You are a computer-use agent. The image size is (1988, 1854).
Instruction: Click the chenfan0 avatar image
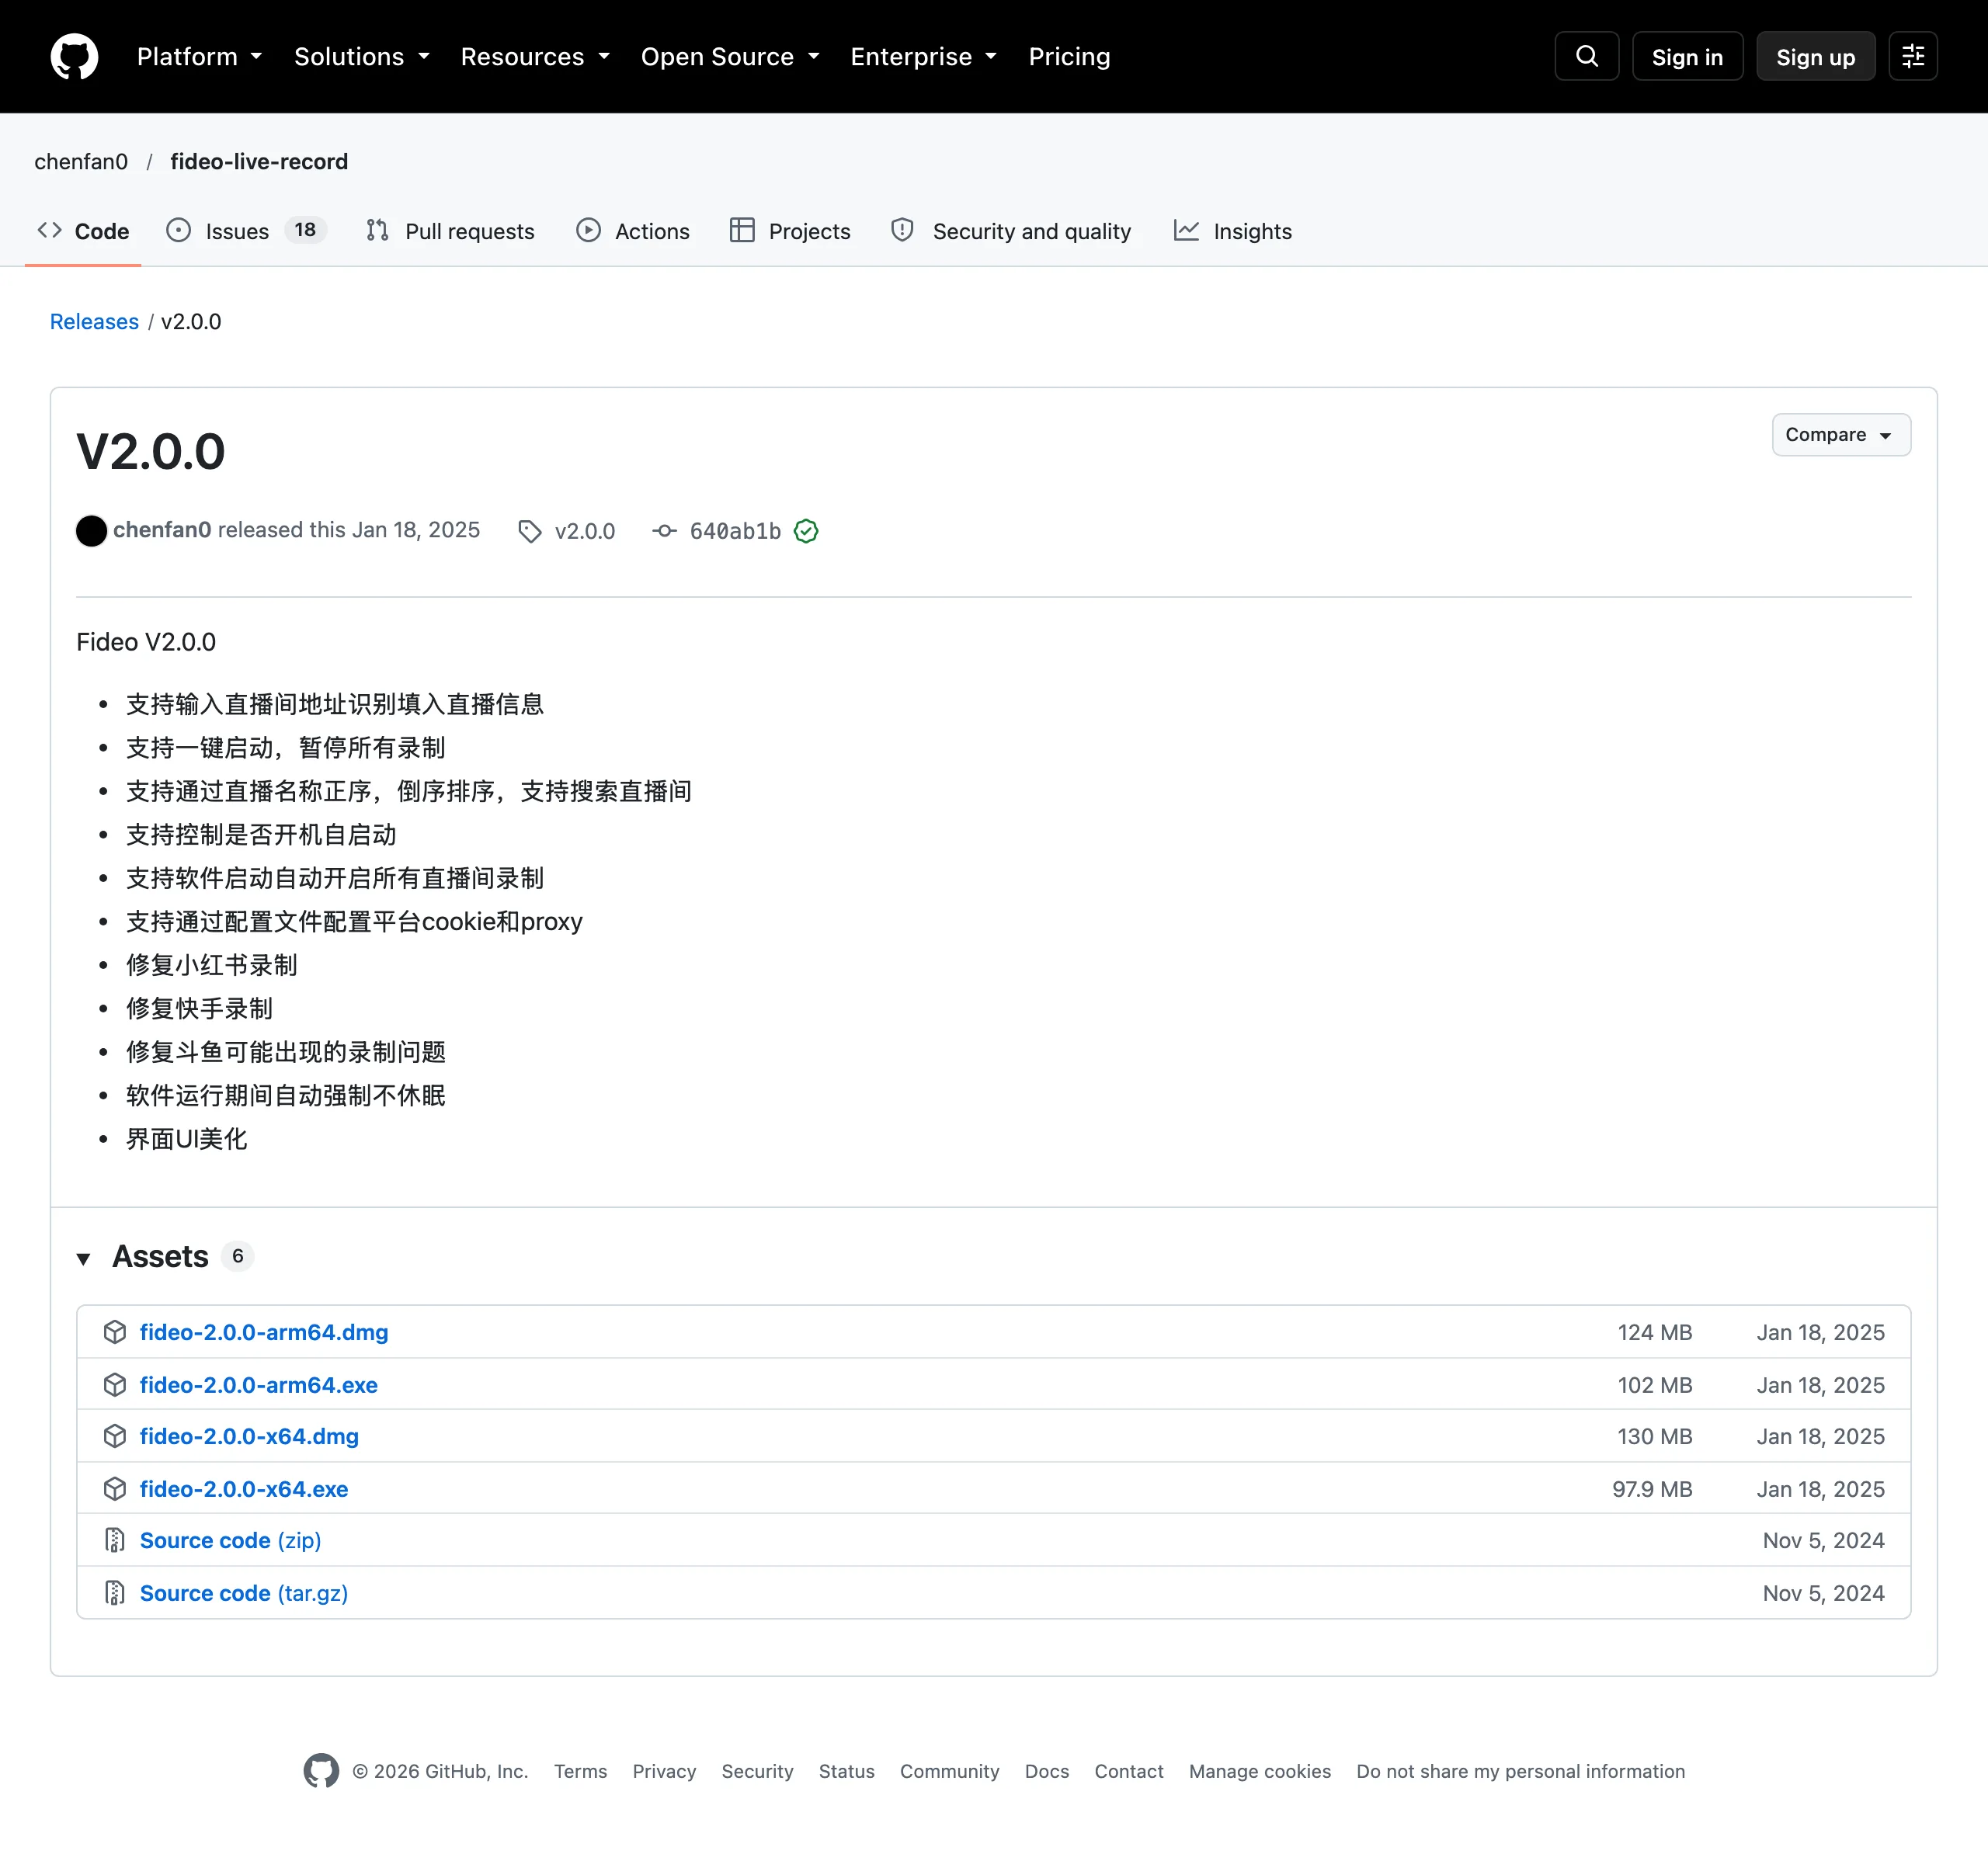pyautogui.click(x=91, y=530)
